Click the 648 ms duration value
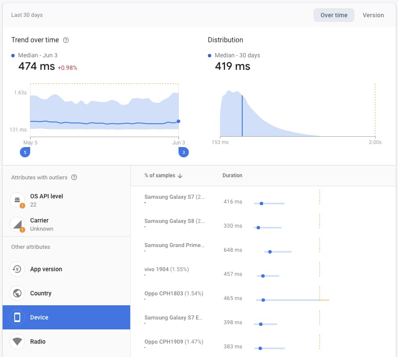Screen dimensions: 398x357 click(x=233, y=250)
